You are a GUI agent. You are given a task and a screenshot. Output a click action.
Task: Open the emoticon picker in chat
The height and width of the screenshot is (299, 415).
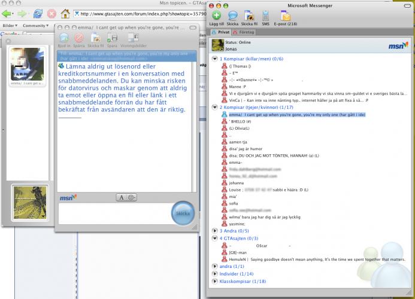tap(132, 197)
